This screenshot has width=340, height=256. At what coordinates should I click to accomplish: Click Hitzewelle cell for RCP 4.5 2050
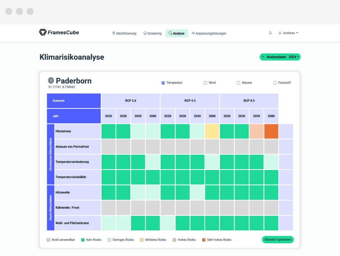197,193
